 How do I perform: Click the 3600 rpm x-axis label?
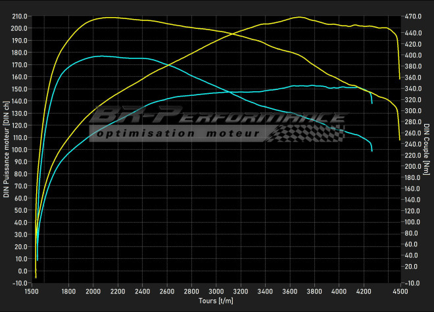289,291
